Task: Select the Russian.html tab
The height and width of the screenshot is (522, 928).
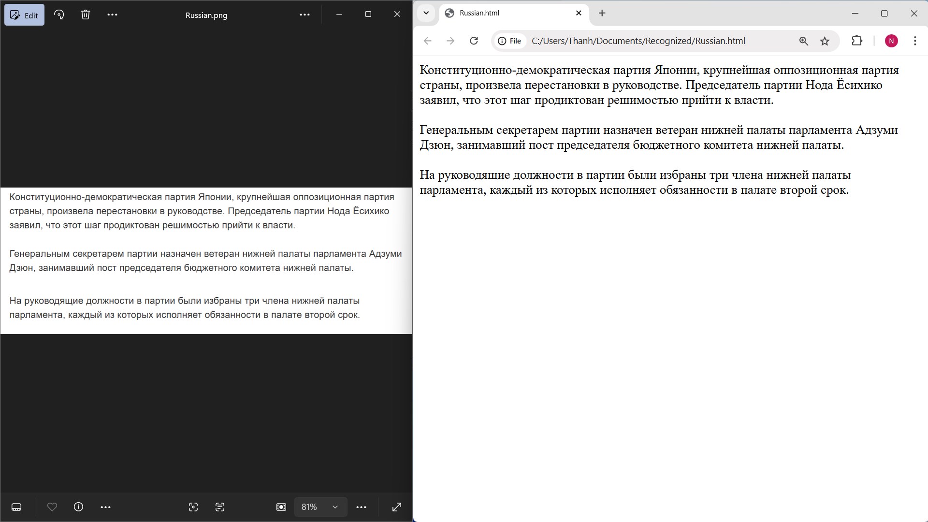Action: 514,14
